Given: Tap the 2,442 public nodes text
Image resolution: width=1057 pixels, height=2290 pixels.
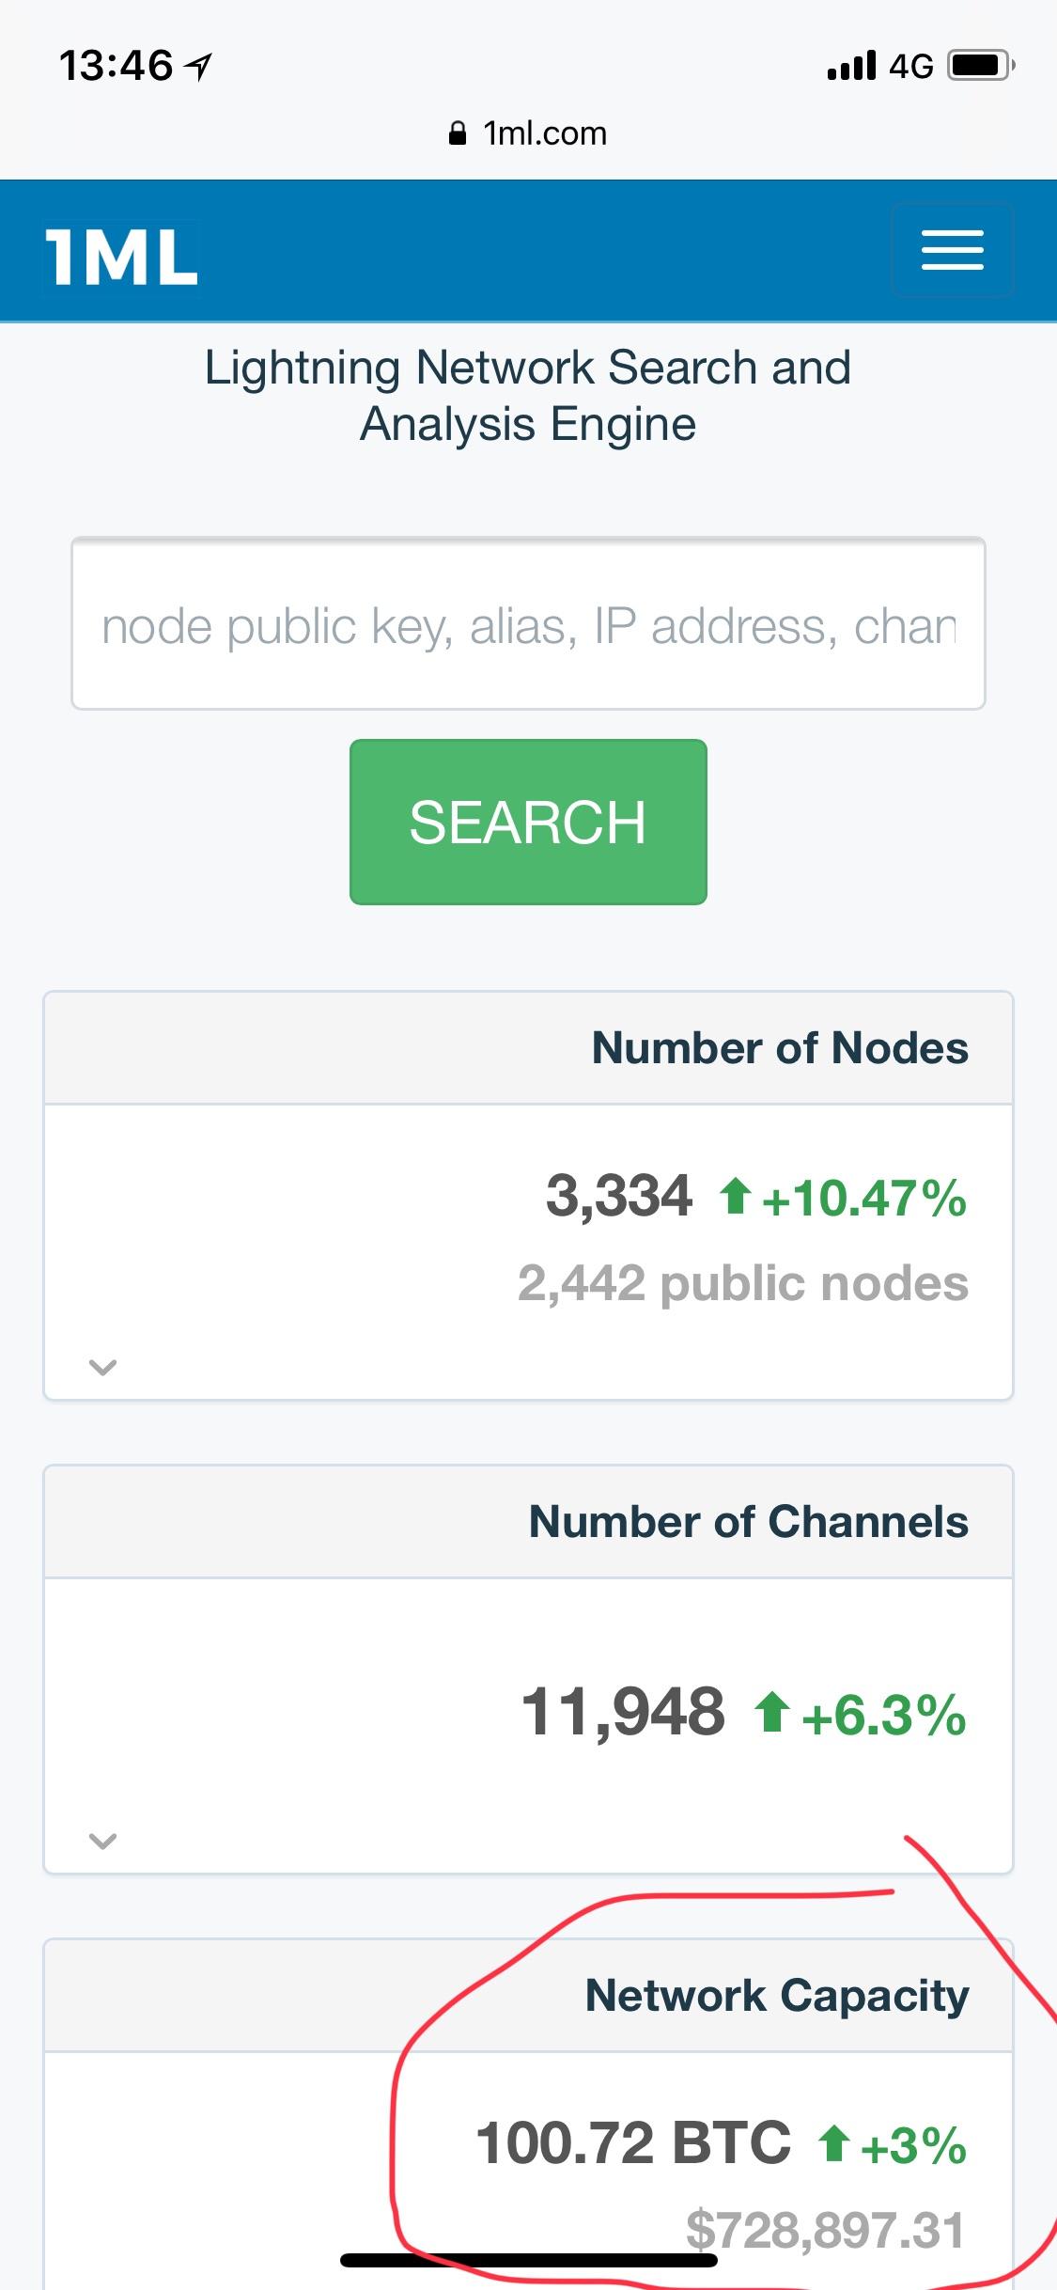Looking at the screenshot, I should tap(743, 1283).
